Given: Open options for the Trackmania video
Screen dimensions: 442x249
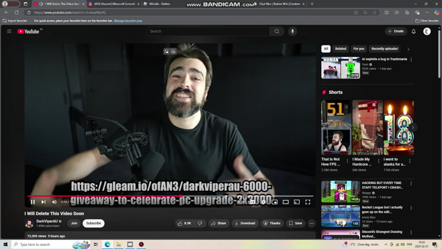Looking at the screenshot, I should [x=411, y=59].
